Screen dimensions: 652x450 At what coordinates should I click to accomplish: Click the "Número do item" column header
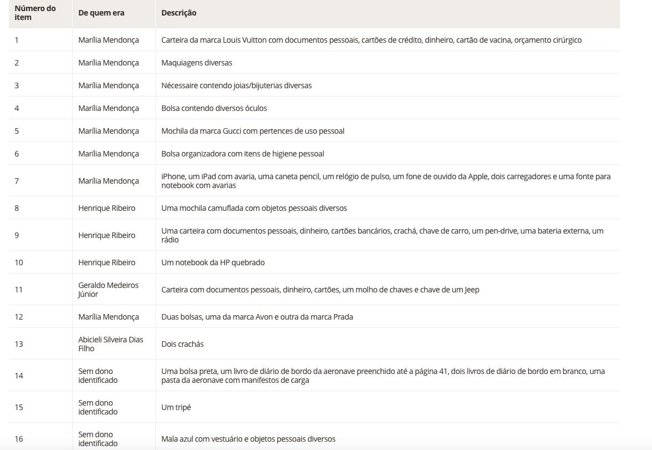pyautogui.click(x=35, y=13)
